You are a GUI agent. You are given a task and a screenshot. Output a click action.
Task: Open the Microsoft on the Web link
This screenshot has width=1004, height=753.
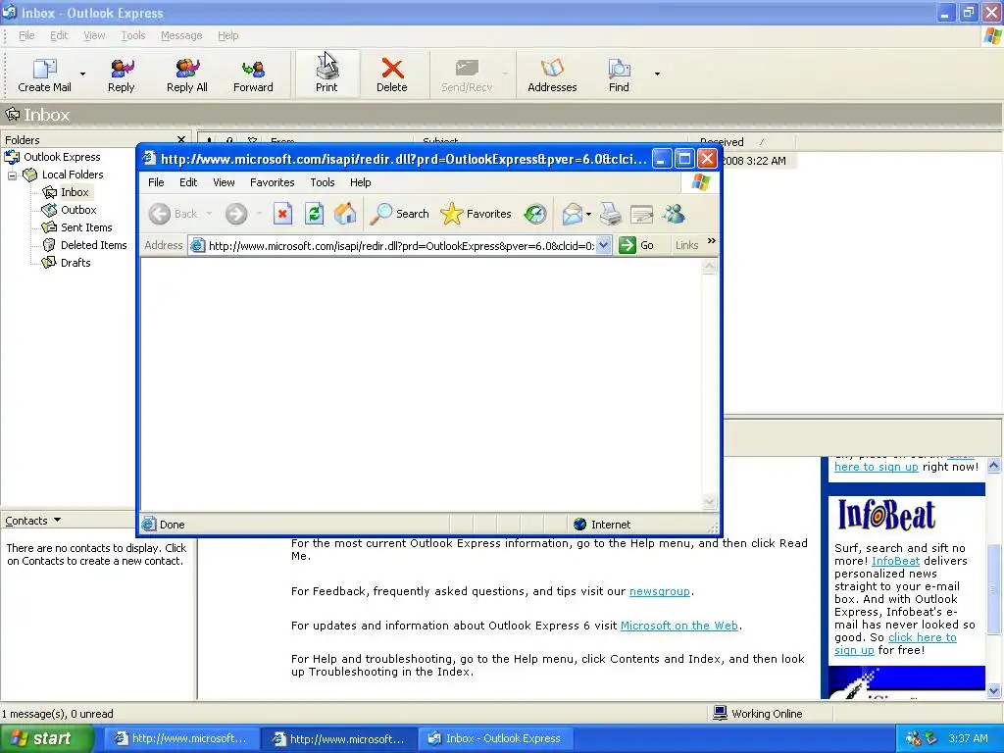tap(679, 626)
